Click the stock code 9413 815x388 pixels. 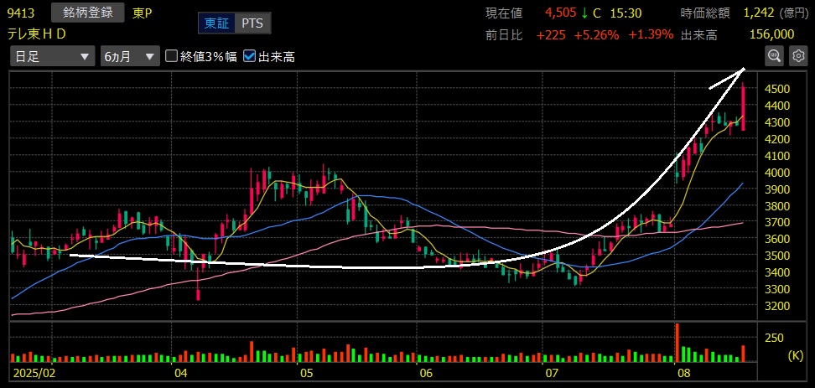[21, 13]
